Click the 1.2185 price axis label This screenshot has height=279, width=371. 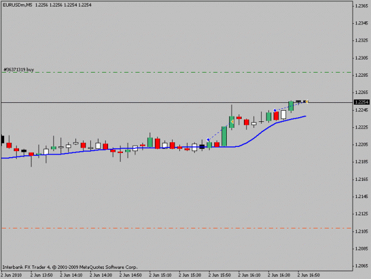click(362, 162)
